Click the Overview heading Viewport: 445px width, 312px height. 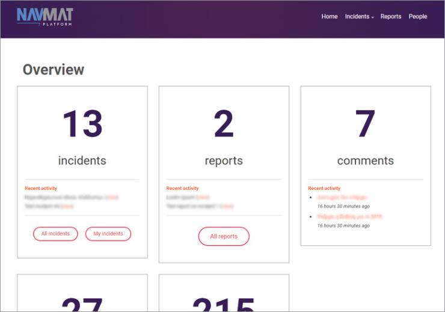pyautogui.click(x=54, y=70)
